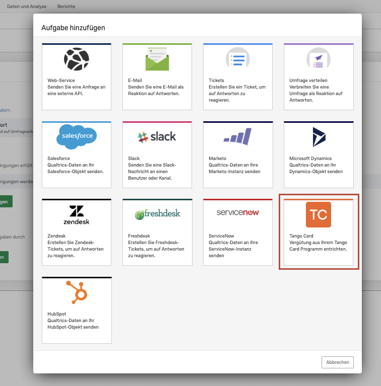381x386 pixels.
Task: Click 'Erstellen Sie ein Ticket' description
Action: coord(237,94)
